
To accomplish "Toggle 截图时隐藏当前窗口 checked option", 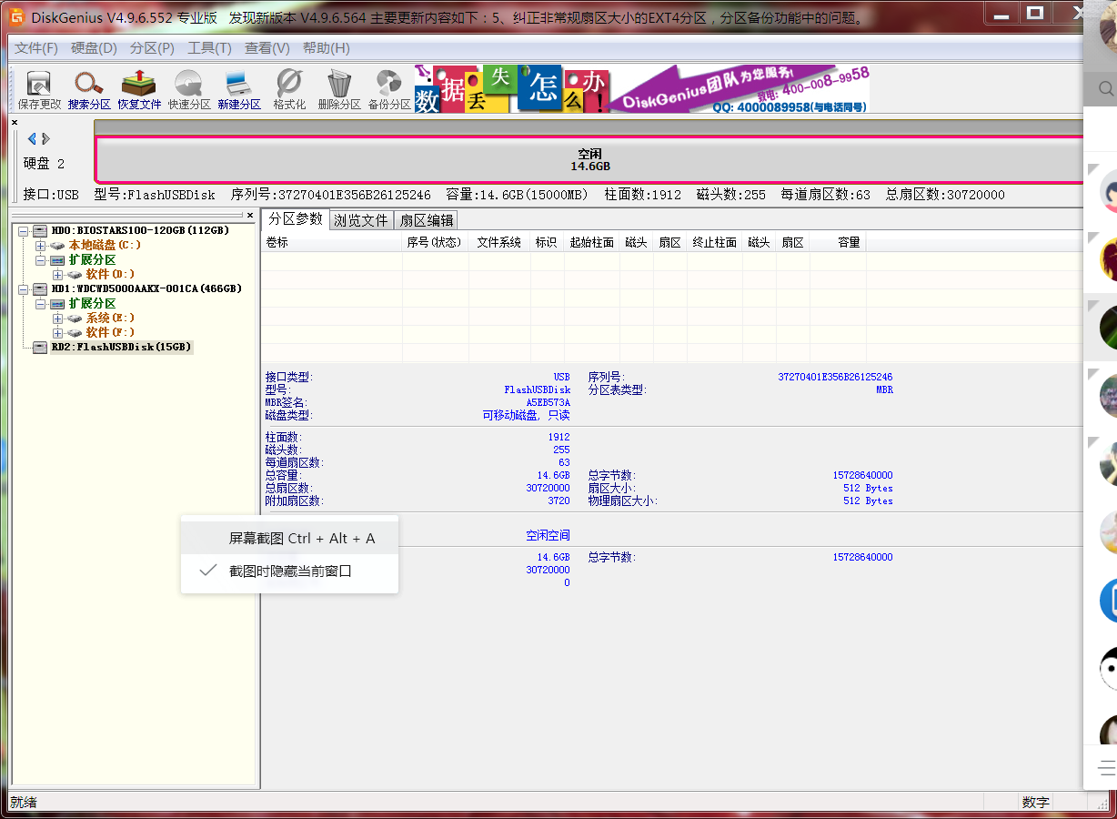I will coord(289,571).
